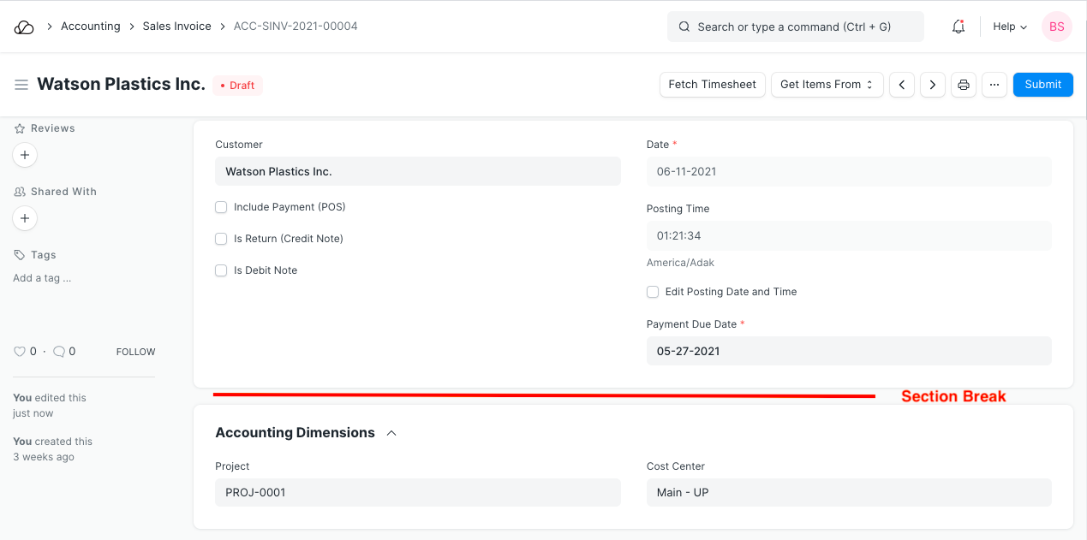Open the notifications bell
This screenshot has height=540, width=1087.
pyautogui.click(x=959, y=27)
